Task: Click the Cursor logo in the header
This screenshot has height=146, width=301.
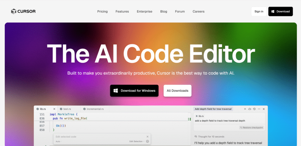Action: (23, 11)
